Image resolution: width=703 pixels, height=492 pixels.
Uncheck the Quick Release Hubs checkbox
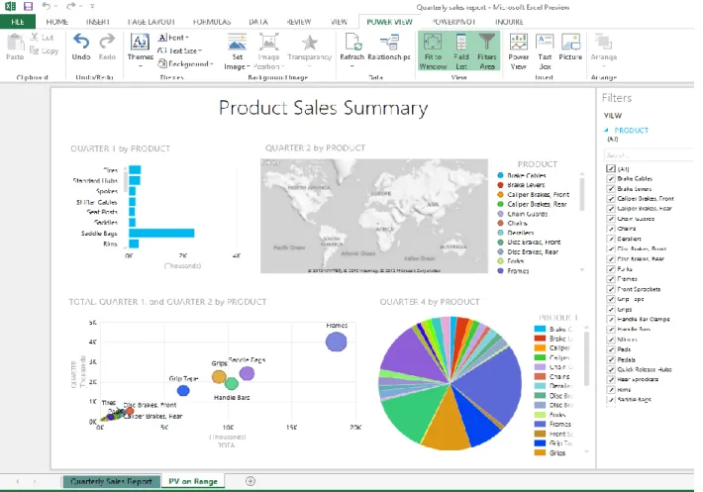tap(610, 369)
